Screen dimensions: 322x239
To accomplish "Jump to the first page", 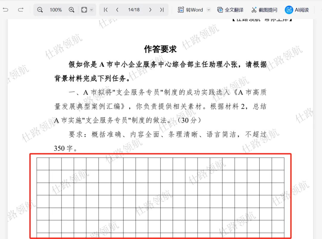I will (106, 10).
